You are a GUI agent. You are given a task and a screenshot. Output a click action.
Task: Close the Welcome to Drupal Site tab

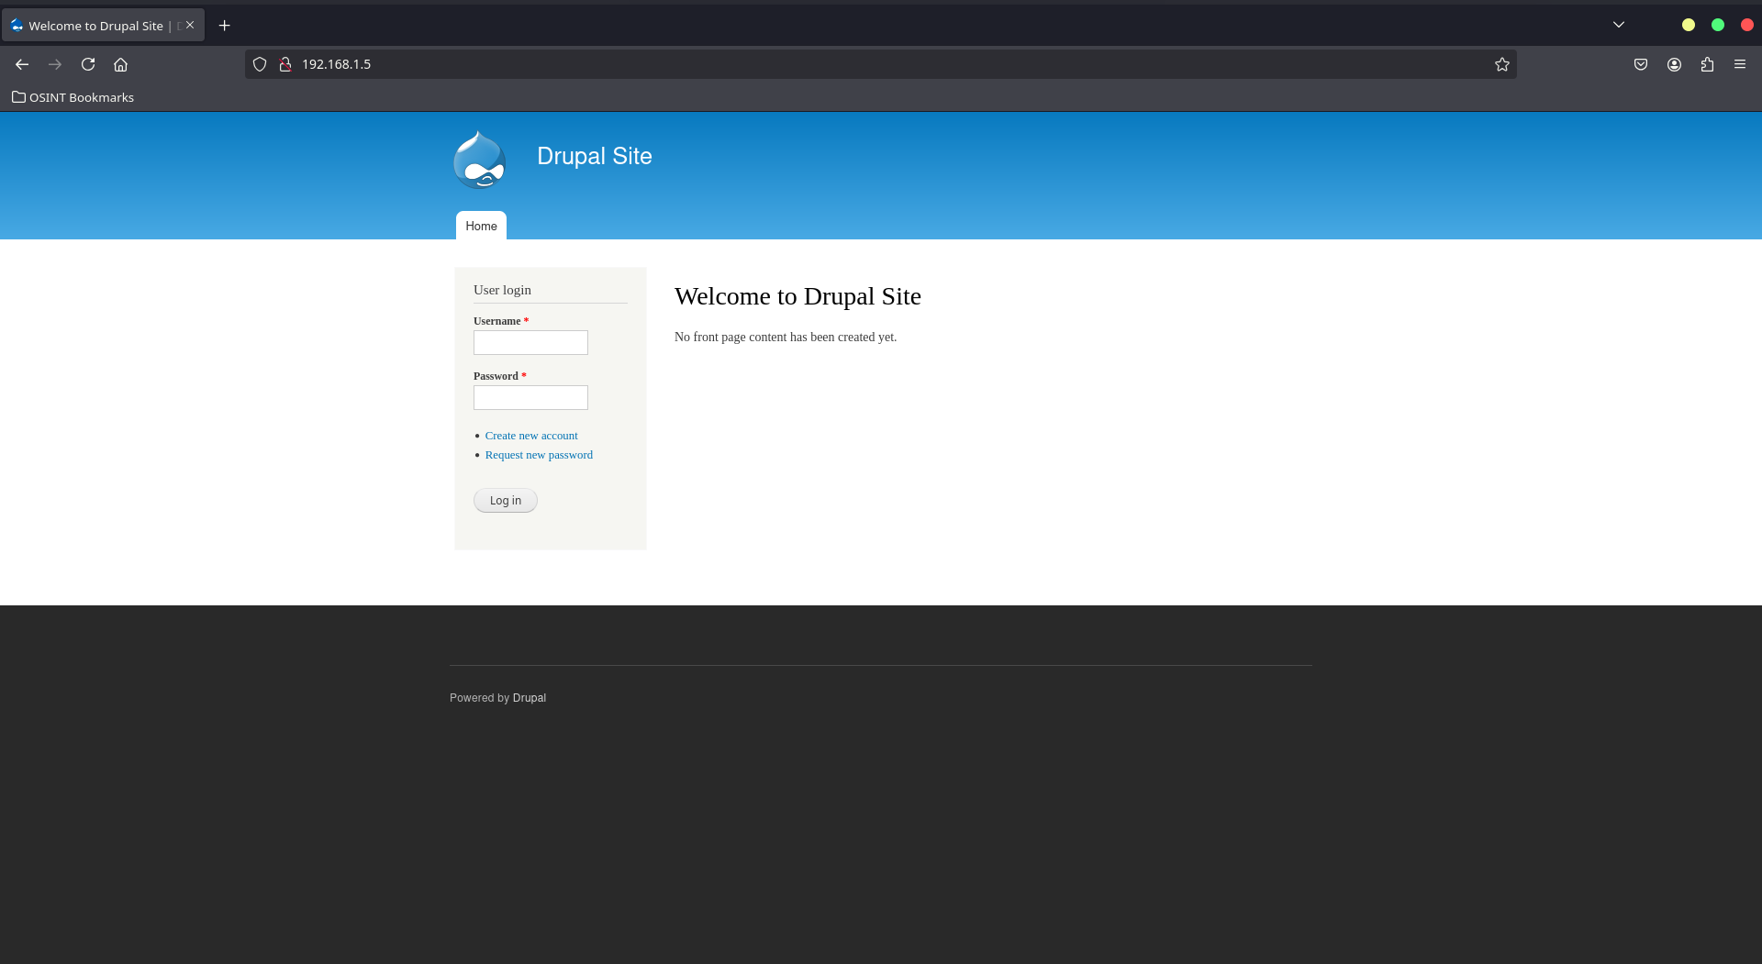point(190,25)
